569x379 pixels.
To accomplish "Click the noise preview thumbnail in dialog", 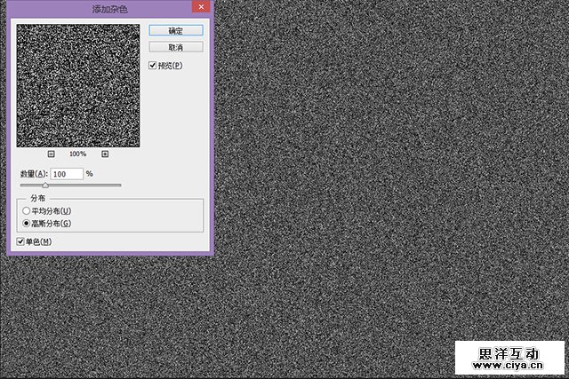I will click(x=78, y=85).
